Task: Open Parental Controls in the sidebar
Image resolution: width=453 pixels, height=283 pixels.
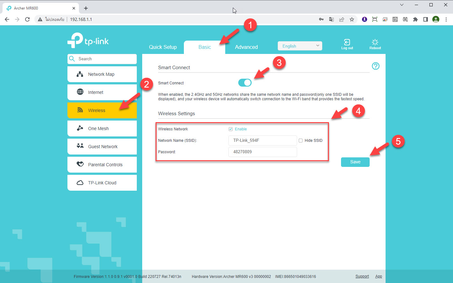Action: click(102, 165)
